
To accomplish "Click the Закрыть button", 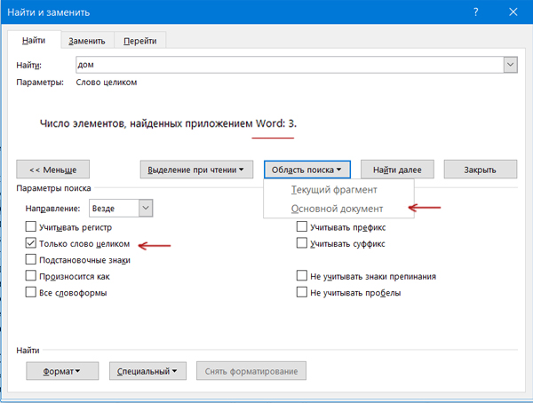I will 481,170.
